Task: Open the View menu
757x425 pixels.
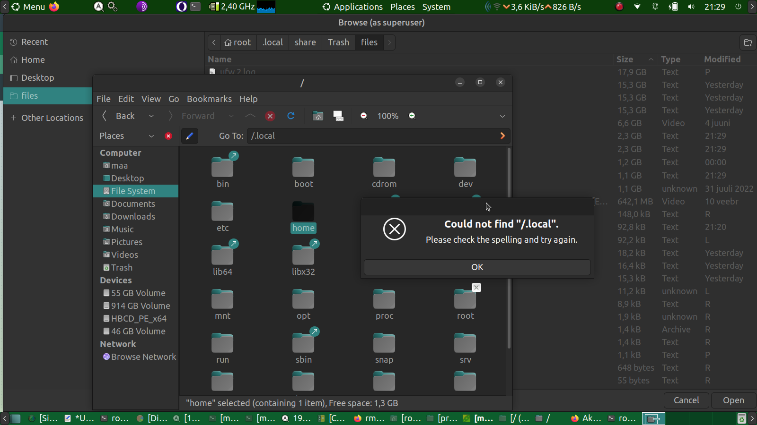Action: coord(151,99)
